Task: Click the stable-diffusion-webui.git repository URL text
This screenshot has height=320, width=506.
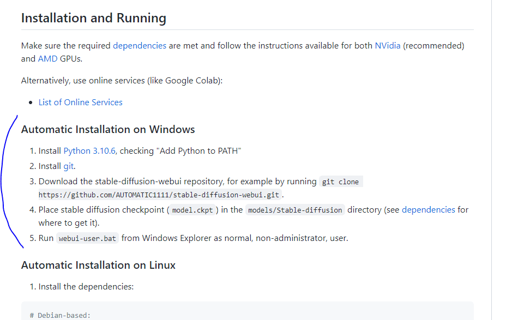Action: point(160,195)
